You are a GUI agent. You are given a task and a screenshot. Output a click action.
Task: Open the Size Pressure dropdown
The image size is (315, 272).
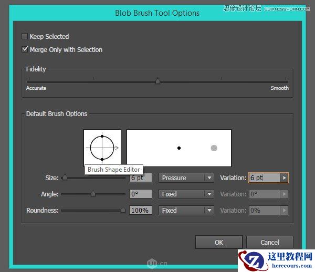point(186,178)
